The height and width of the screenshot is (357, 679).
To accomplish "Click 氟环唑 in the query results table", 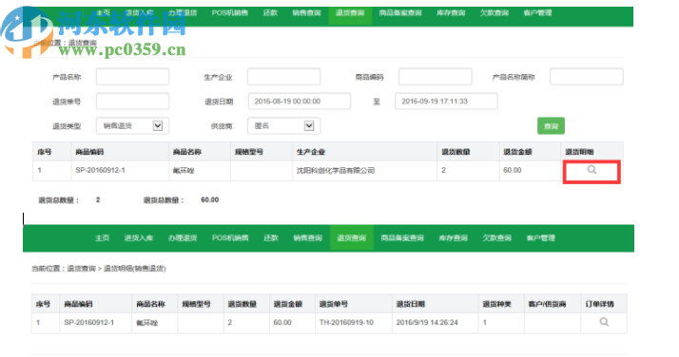I will [x=184, y=170].
